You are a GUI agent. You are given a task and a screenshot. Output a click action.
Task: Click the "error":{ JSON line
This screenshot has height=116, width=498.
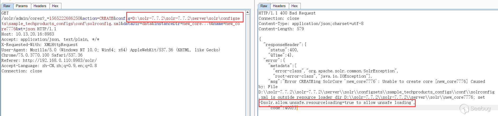click(x=274, y=60)
